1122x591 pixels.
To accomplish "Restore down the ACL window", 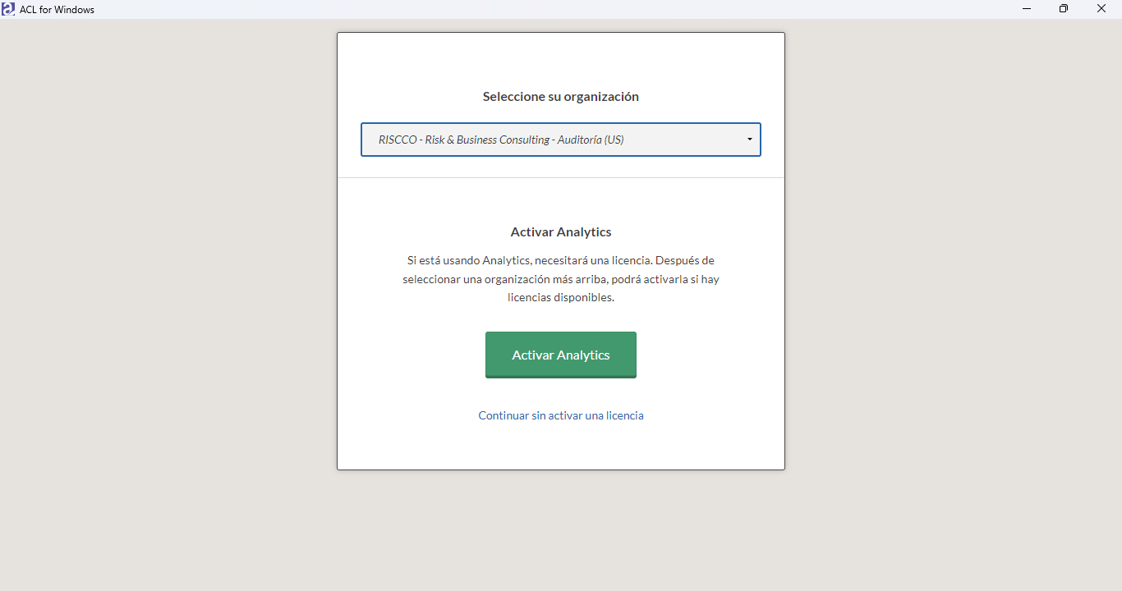I will pos(1064,9).
